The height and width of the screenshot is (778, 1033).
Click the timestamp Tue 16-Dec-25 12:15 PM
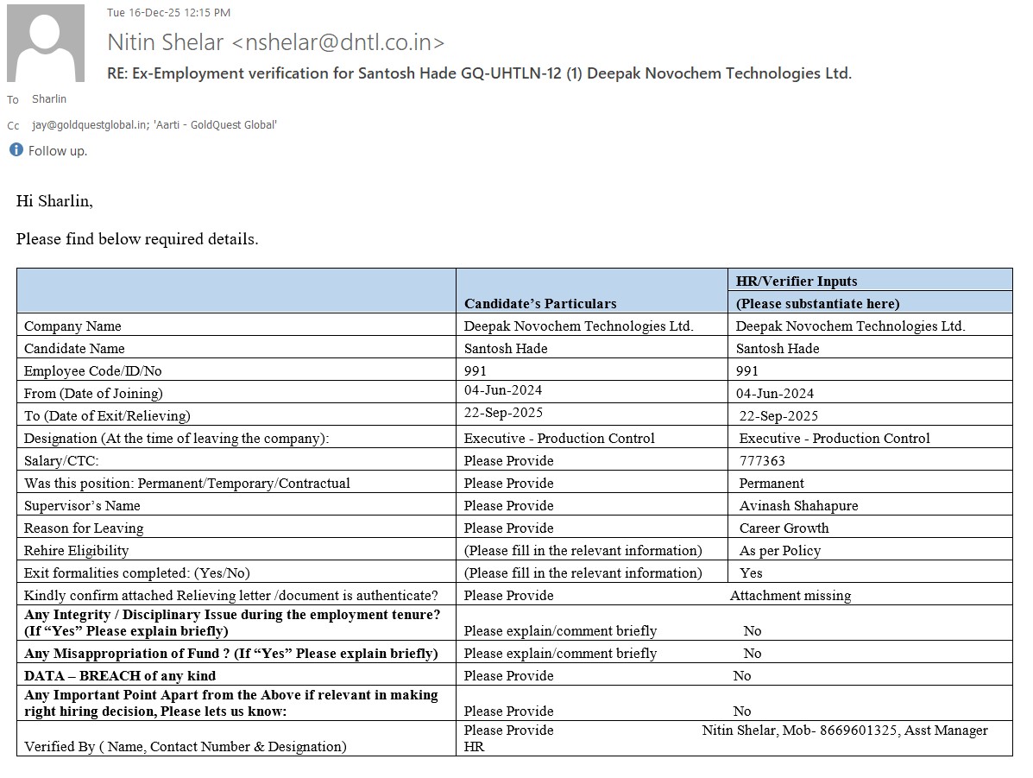168,13
